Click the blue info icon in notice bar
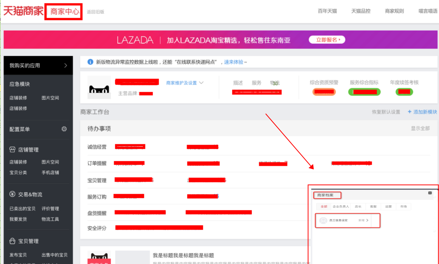The image size is (439, 264). 90,62
